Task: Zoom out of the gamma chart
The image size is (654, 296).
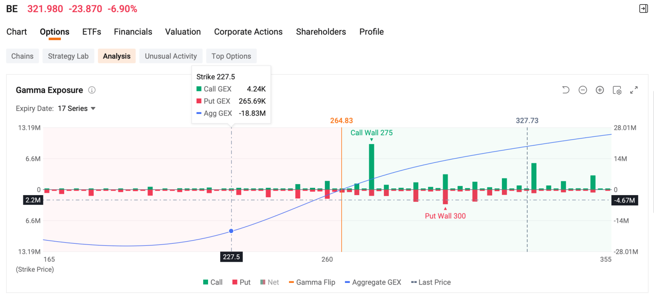Action: (583, 90)
